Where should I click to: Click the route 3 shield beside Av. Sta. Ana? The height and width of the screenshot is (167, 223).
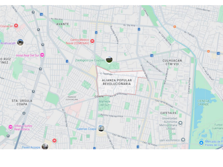coord(139,29)
